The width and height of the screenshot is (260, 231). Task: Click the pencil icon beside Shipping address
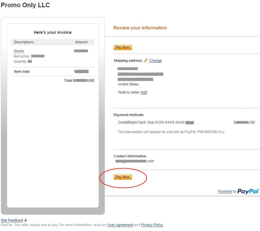pos(146,61)
